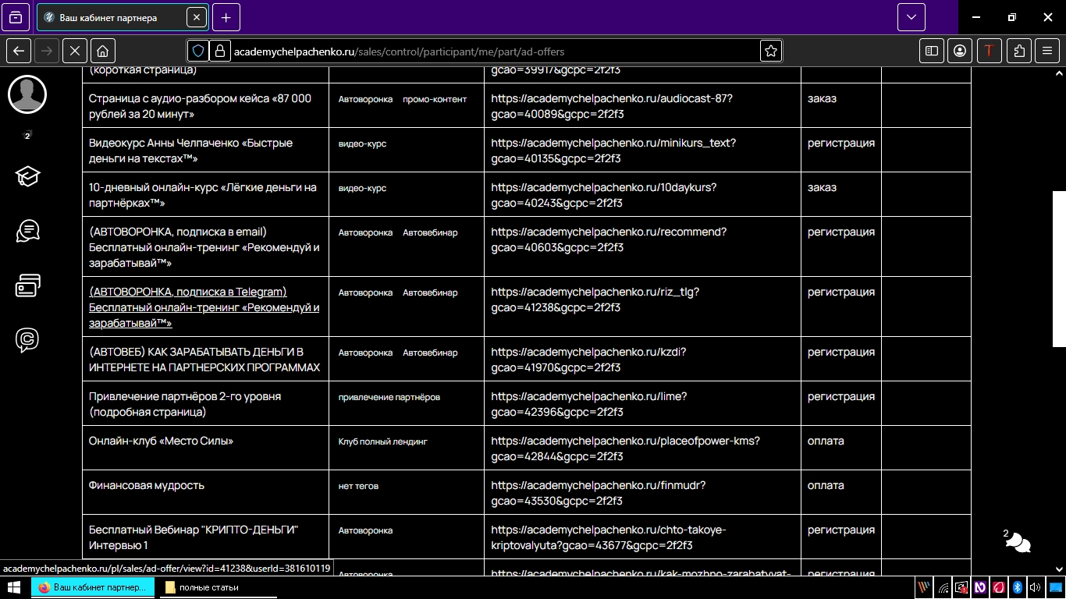Click the audiocast-87 partner URL
Image resolution: width=1066 pixels, height=599 pixels.
612,106
